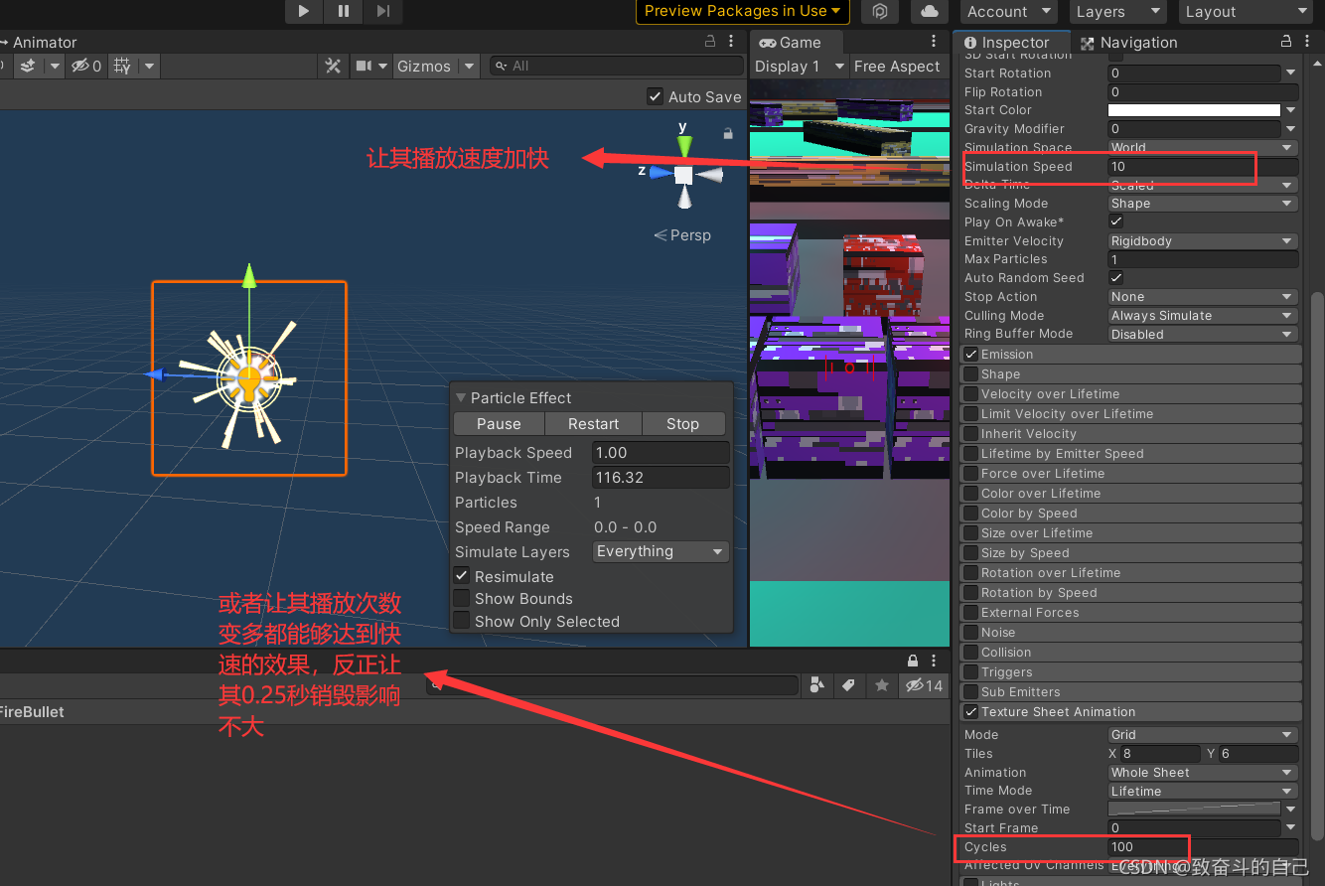Open the Game panel kebab menu

934,42
